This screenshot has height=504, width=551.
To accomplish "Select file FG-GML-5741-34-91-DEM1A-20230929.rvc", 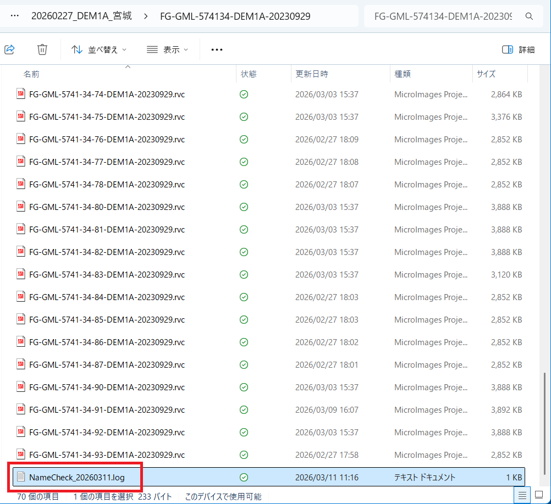I will point(107,410).
